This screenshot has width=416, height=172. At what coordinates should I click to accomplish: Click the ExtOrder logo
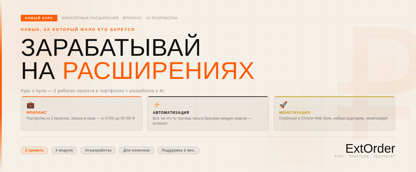[370, 149]
